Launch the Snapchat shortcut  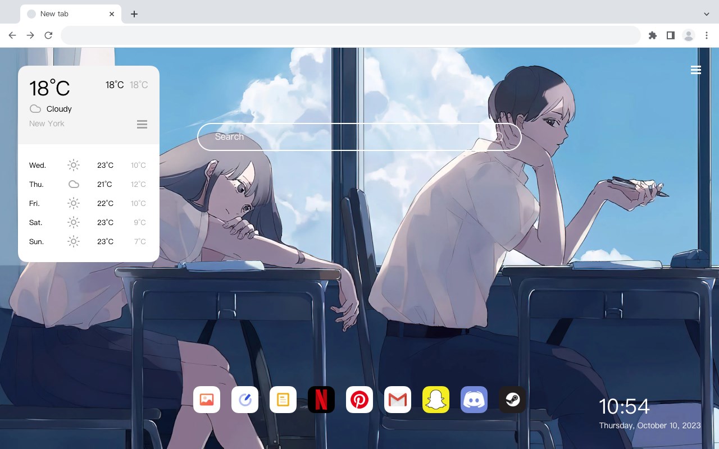(x=436, y=400)
